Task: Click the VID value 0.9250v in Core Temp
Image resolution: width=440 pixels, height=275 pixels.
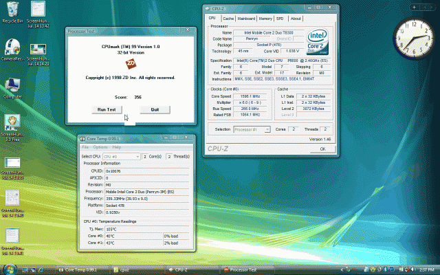Action: (x=146, y=212)
